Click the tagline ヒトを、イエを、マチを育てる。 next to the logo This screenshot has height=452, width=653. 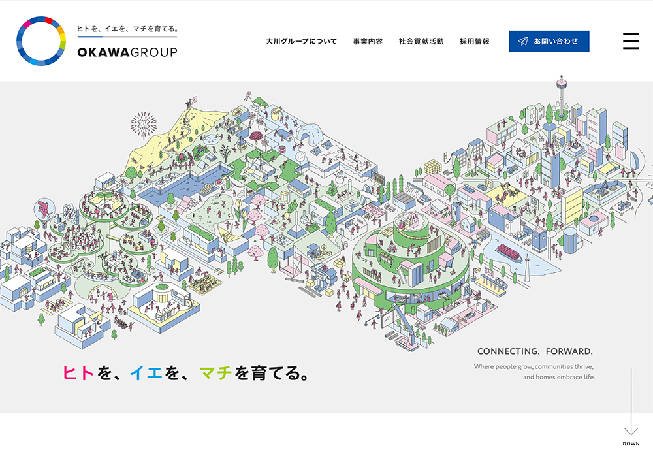point(129,29)
